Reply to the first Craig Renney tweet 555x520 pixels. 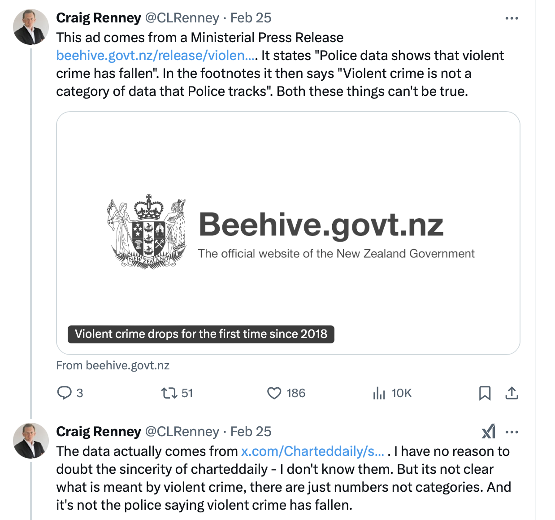(x=65, y=393)
